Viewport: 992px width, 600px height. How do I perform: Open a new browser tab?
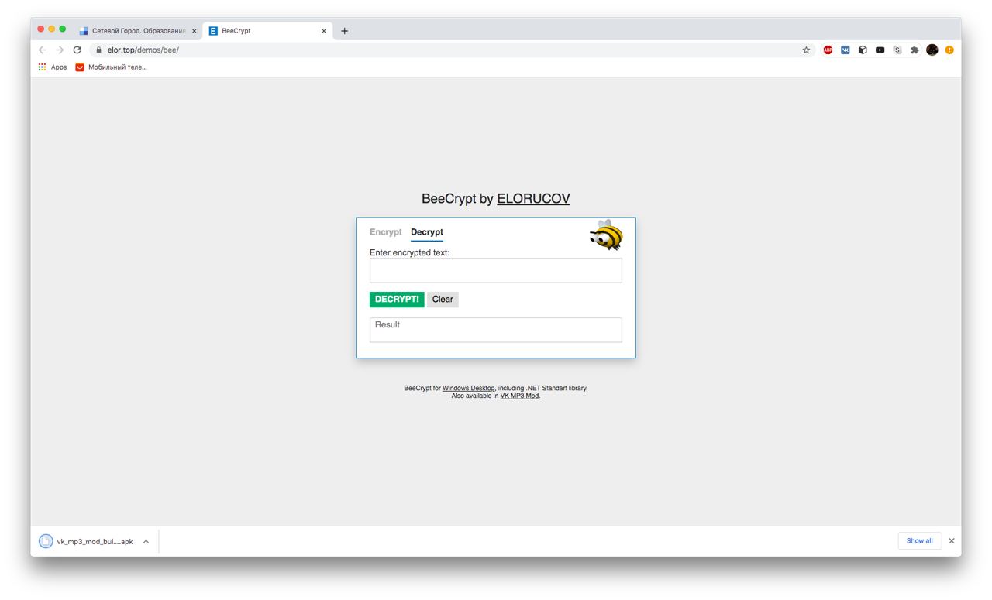tap(345, 31)
